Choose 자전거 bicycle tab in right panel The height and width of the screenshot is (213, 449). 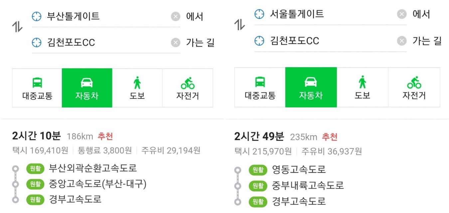[414, 88]
